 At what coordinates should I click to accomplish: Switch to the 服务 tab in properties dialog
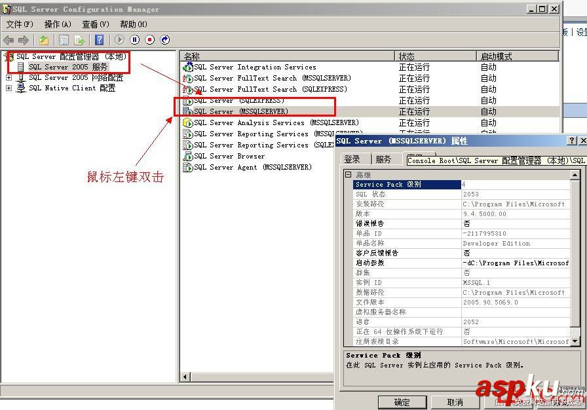[384, 159]
